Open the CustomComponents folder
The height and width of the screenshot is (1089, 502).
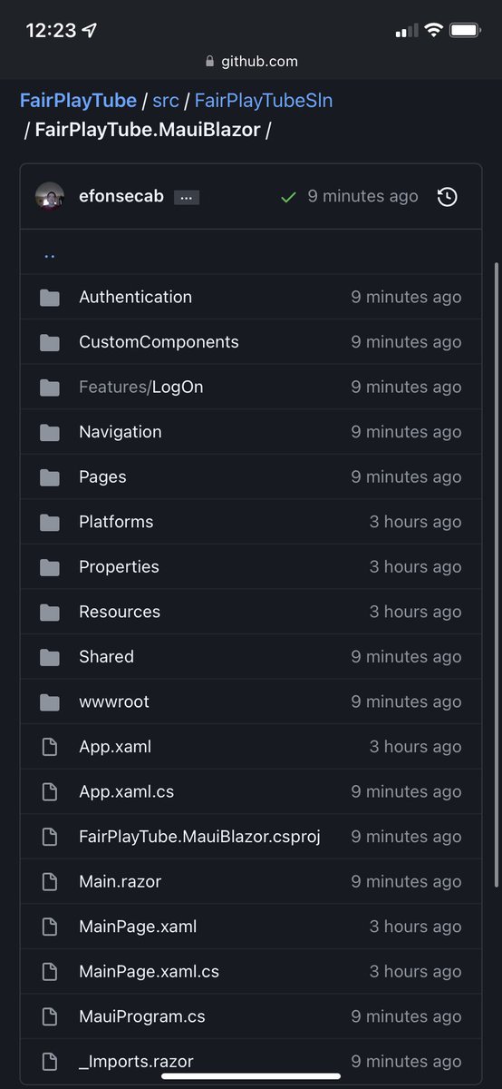159,342
